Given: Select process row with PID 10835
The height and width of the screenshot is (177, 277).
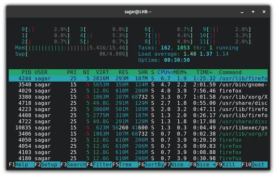Looking at the screenshot, I should tap(138, 127).
